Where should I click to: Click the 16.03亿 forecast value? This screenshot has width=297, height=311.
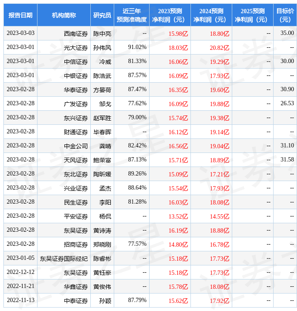click(x=178, y=202)
